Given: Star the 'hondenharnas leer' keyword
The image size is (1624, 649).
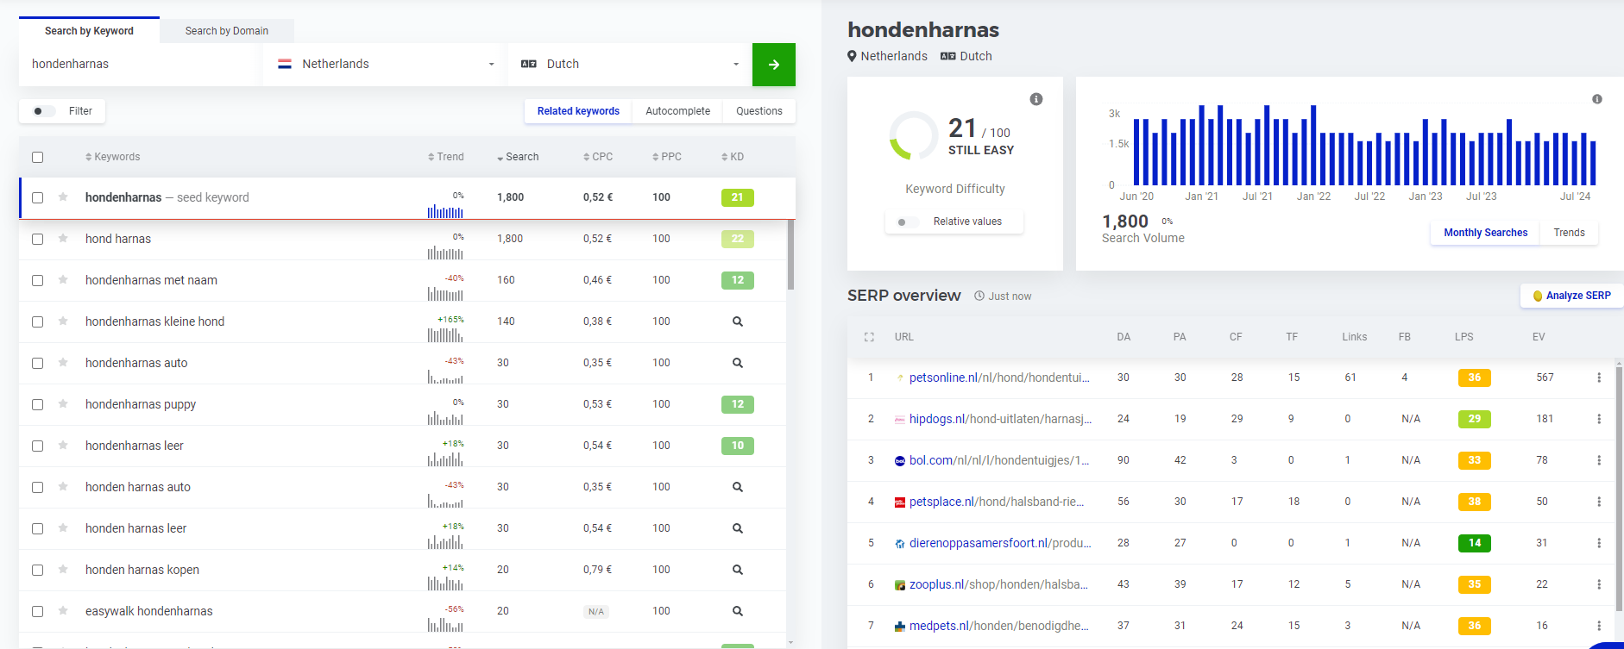Looking at the screenshot, I should [x=63, y=446].
